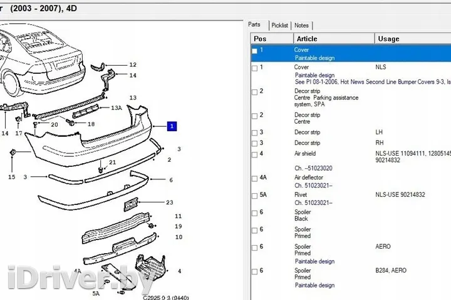The width and height of the screenshot is (451, 300).
Task: Click callout number 10 in the diagram
Action: click(179, 237)
